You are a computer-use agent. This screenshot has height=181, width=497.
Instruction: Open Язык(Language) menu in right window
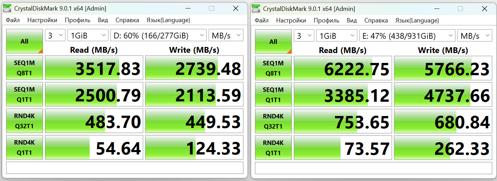pos(417,20)
